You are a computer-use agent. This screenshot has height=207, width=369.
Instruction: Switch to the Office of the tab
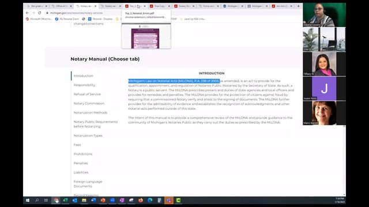tap(61, 6)
